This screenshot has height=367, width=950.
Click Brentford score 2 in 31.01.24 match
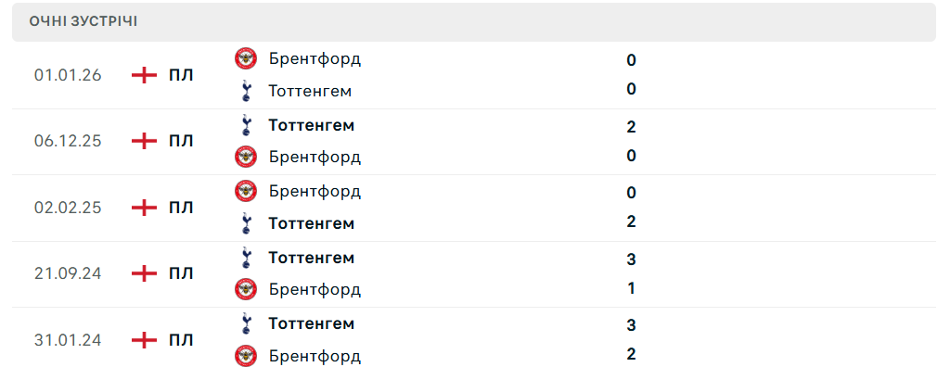(x=631, y=354)
